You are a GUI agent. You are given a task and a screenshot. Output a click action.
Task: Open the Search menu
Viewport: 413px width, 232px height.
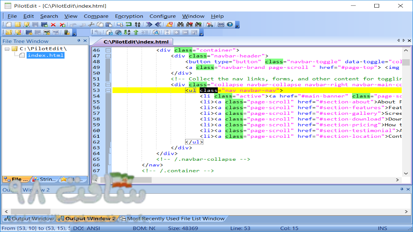[x=49, y=16]
